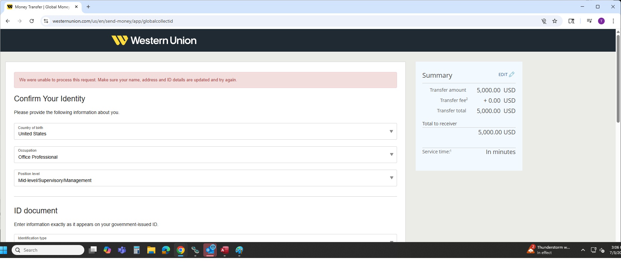Click the Country of birth arrow
Image resolution: width=621 pixels, height=266 pixels.
point(391,131)
